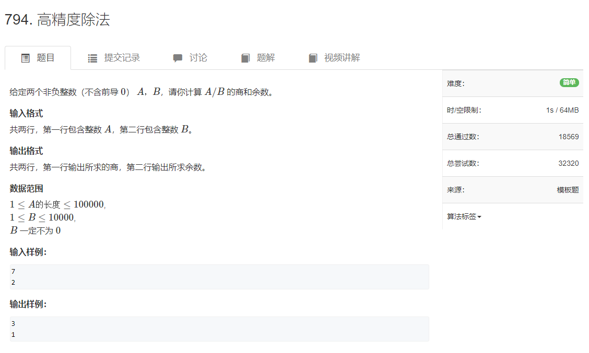Expand the 算法标签 dropdown
Viewport: 589px width, 353px height.
pyautogui.click(x=464, y=216)
